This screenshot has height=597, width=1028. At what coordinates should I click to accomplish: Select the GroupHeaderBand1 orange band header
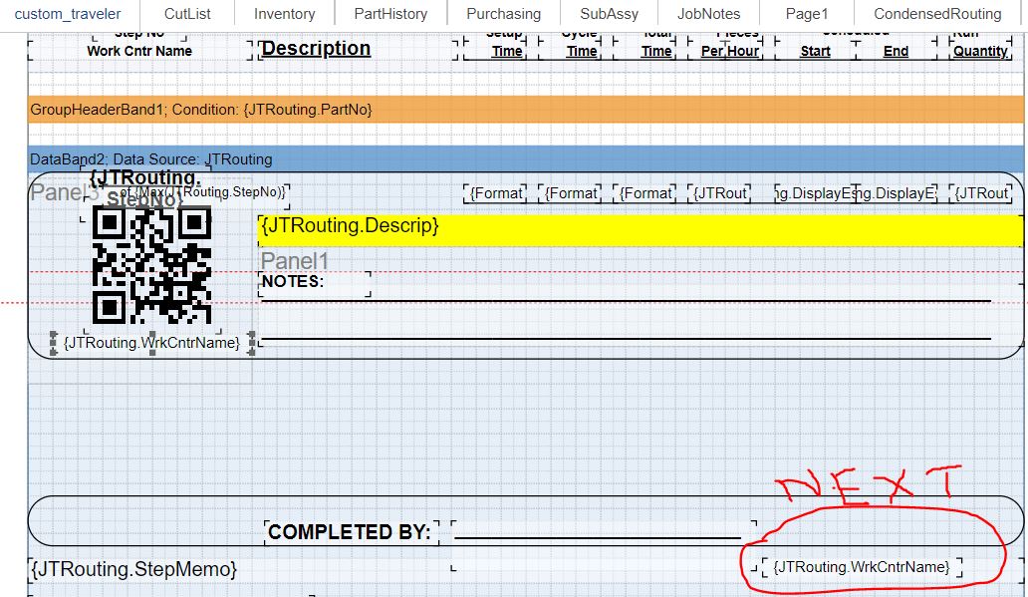[x=526, y=110]
